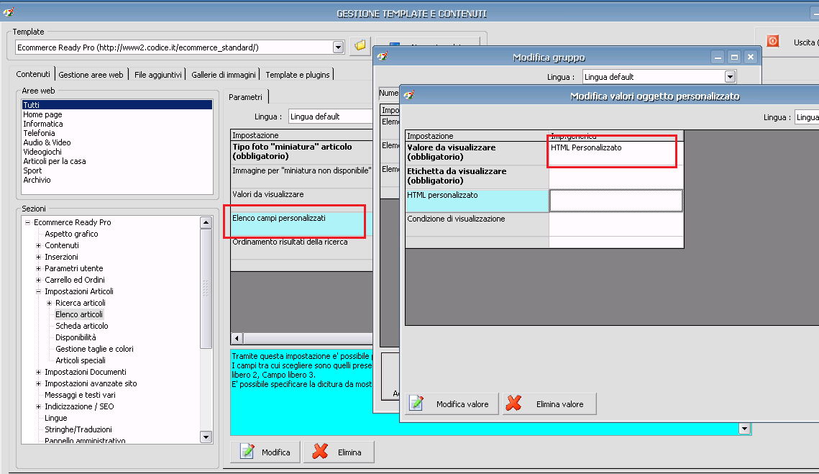
Task: Expand the Impostazioni Documenti node
Action: 38,372
